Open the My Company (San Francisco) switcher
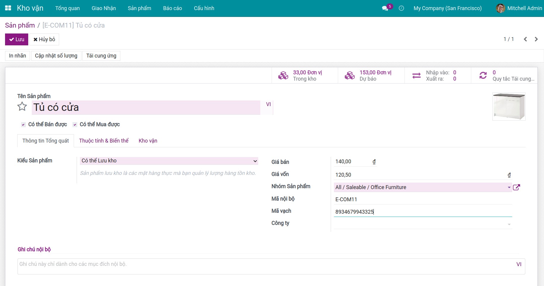Image resolution: width=544 pixels, height=286 pixels. tap(447, 8)
